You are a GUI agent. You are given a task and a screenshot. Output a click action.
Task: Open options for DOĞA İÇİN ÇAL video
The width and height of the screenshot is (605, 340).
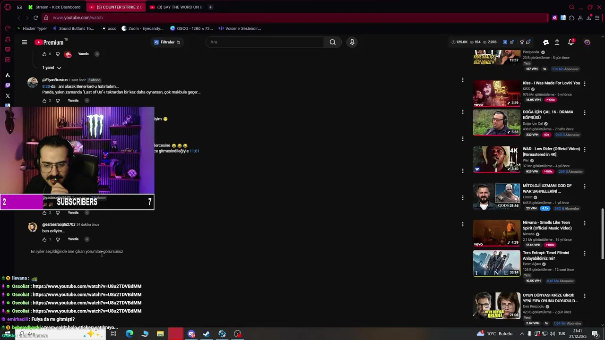coord(585,113)
